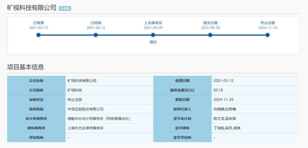Screen dimensions: 308x148
Task: Select the 已问询 stage label
Action: point(96,23)
